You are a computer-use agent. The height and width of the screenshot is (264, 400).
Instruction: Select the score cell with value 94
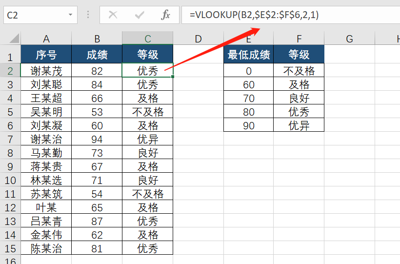tap(97, 140)
